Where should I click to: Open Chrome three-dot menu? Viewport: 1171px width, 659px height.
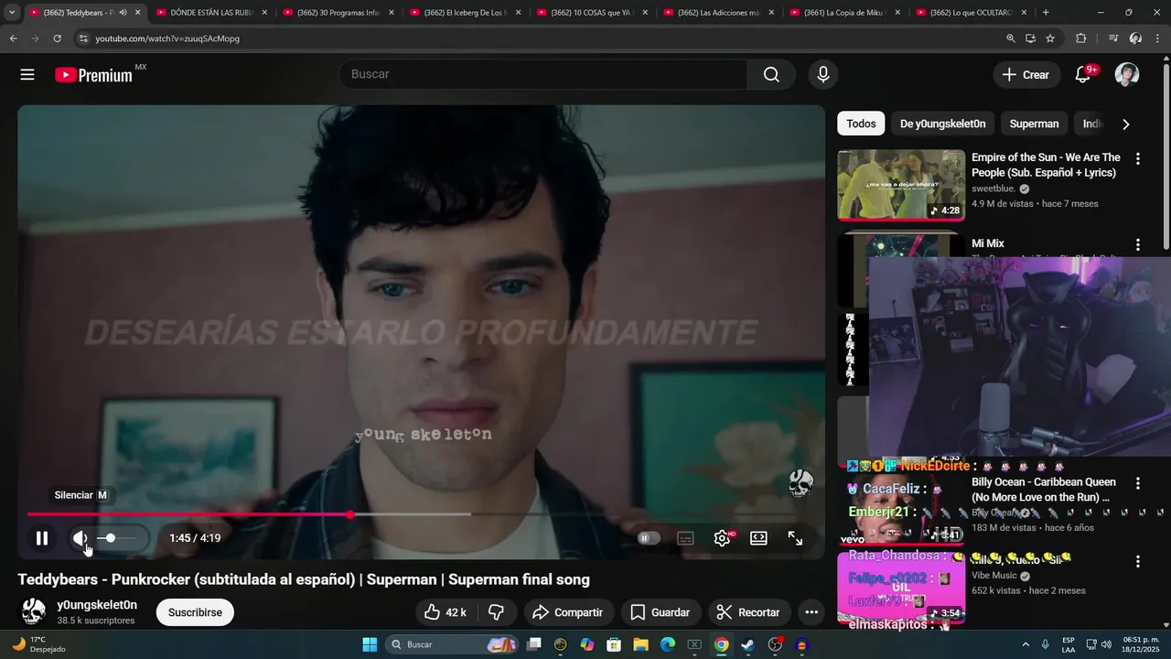tap(1157, 38)
